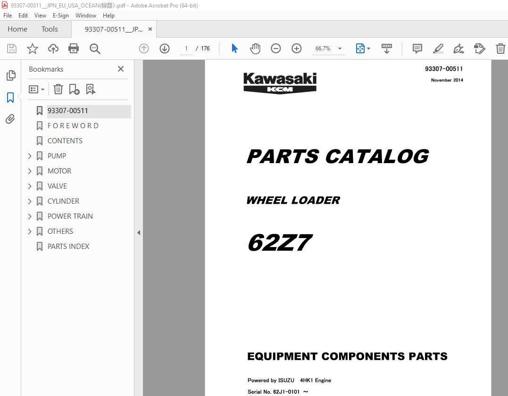The height and width of the screenshot is (396, 508).
Task: Add a new bookmark icon
Action: (74, 90)
